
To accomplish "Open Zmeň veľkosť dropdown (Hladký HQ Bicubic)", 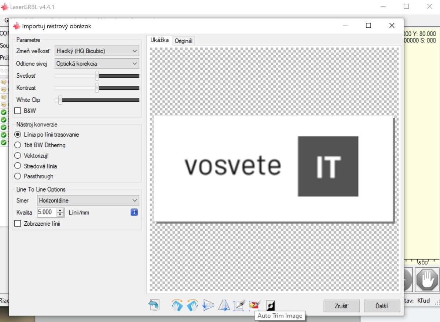I will (97, 51).
